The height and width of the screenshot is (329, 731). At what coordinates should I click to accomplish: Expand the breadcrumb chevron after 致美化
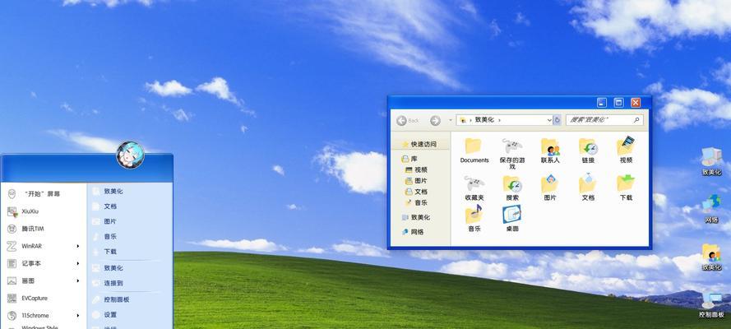[x=499, y=120]
